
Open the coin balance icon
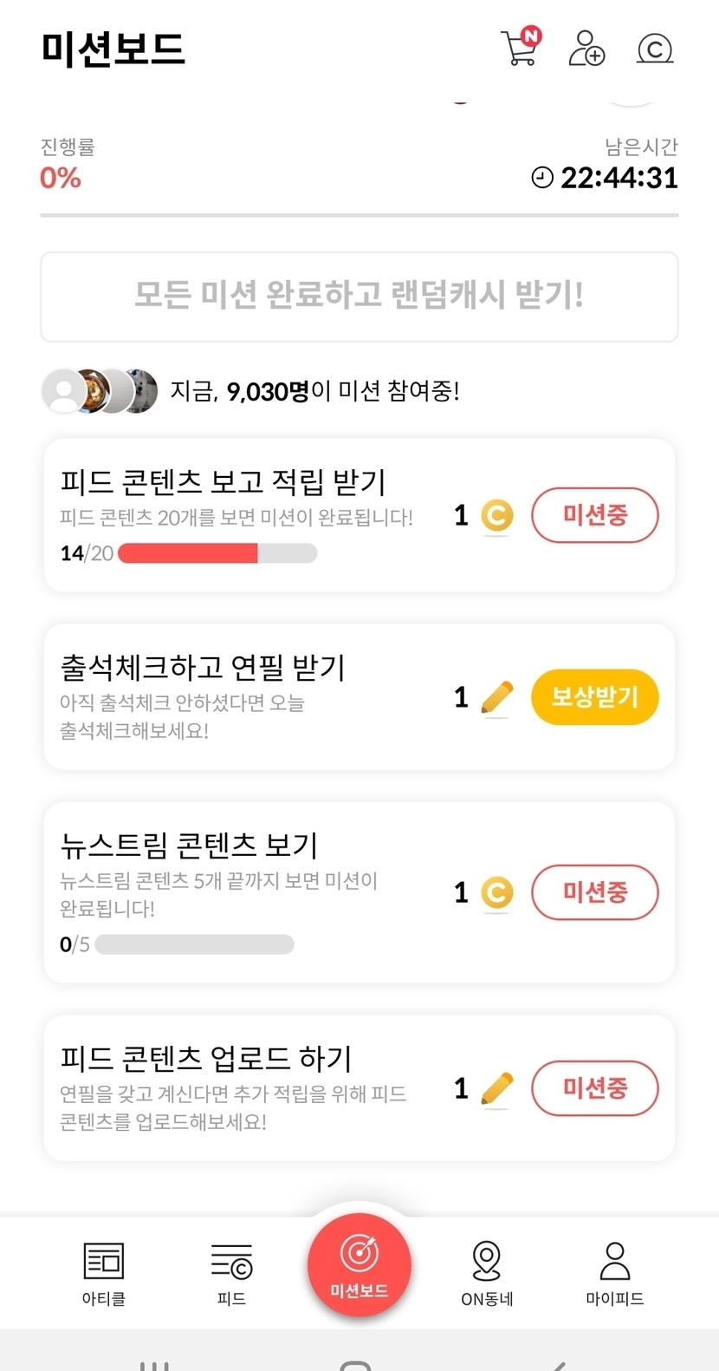(x=655, y=49)
